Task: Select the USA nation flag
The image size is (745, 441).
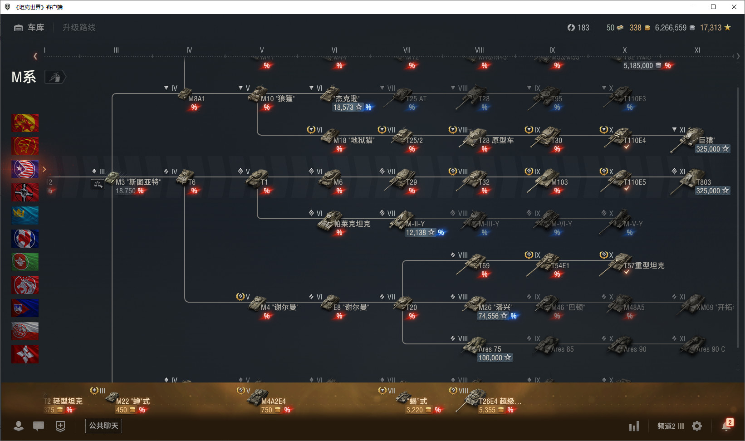Action: pyautogui.click(x=25, y=169)
